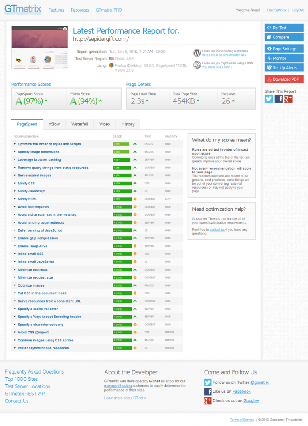The width and height of the screenshot is (308, 426).
Task: Click grade bar for Leverage browser caching
Action: 122,160
